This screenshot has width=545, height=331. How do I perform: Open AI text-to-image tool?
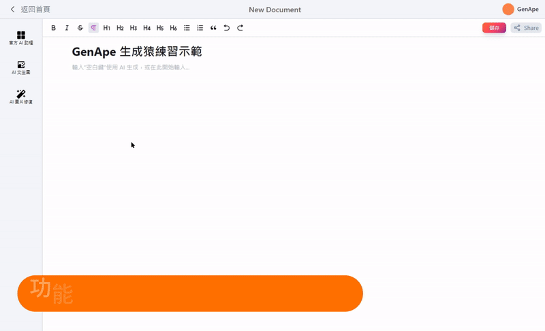[21, 67]
